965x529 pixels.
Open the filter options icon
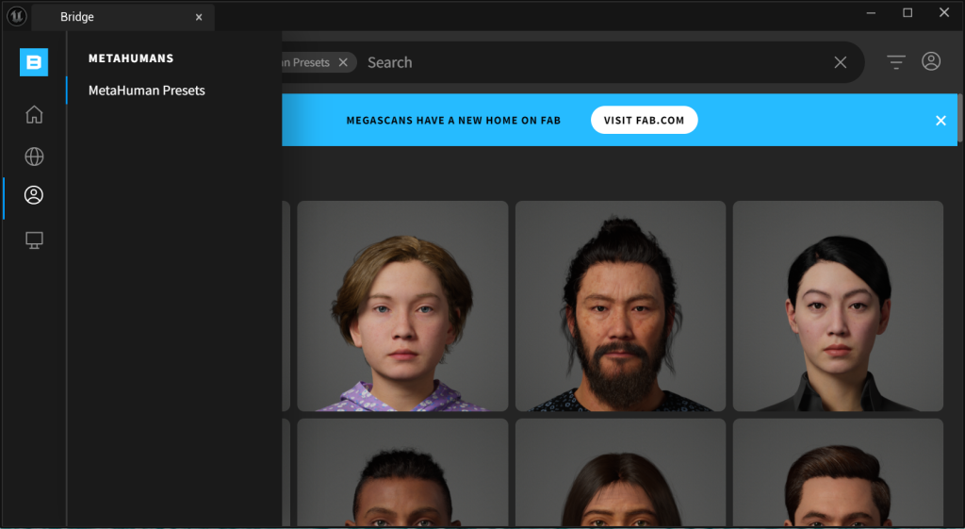click(896, 61)
